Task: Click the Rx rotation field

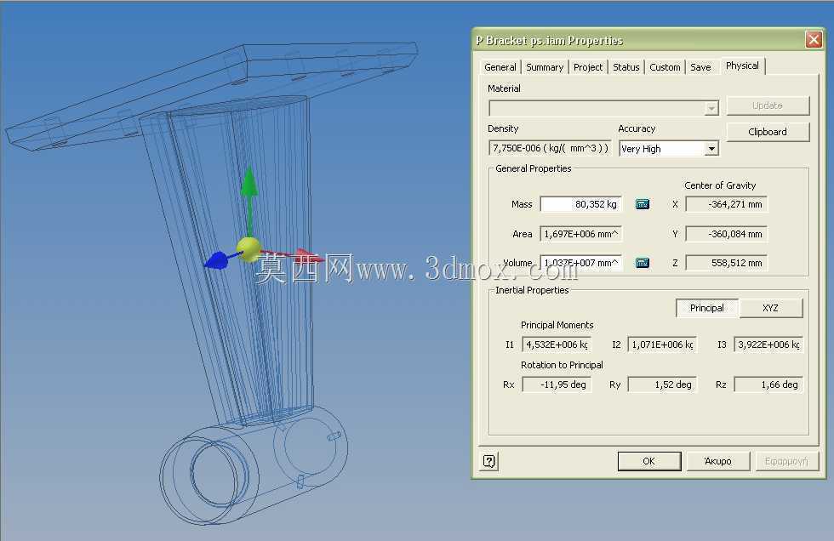Action: (x=557, y=384)
